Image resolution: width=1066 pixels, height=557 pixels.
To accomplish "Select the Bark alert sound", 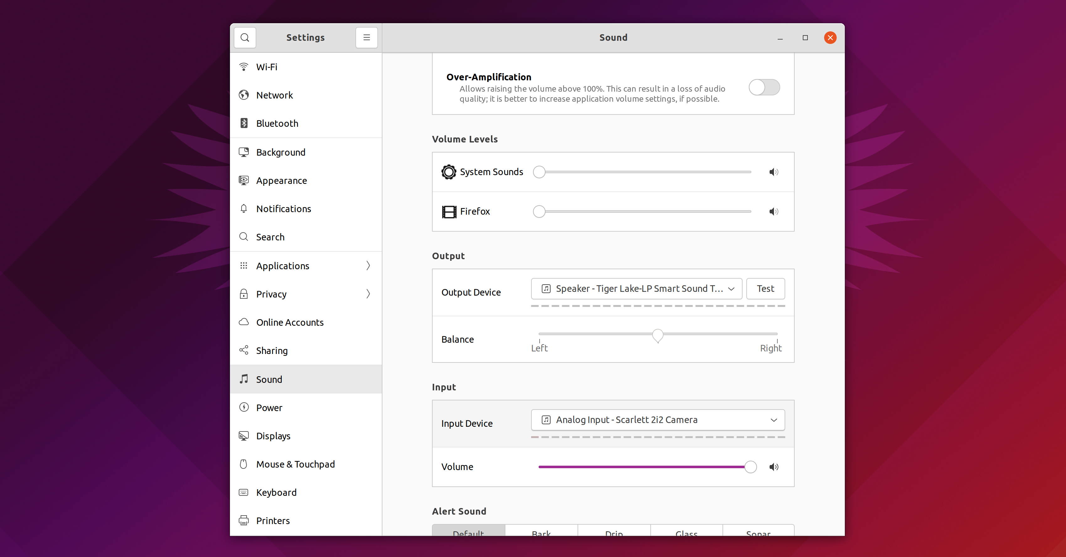I will pos(541,532).
